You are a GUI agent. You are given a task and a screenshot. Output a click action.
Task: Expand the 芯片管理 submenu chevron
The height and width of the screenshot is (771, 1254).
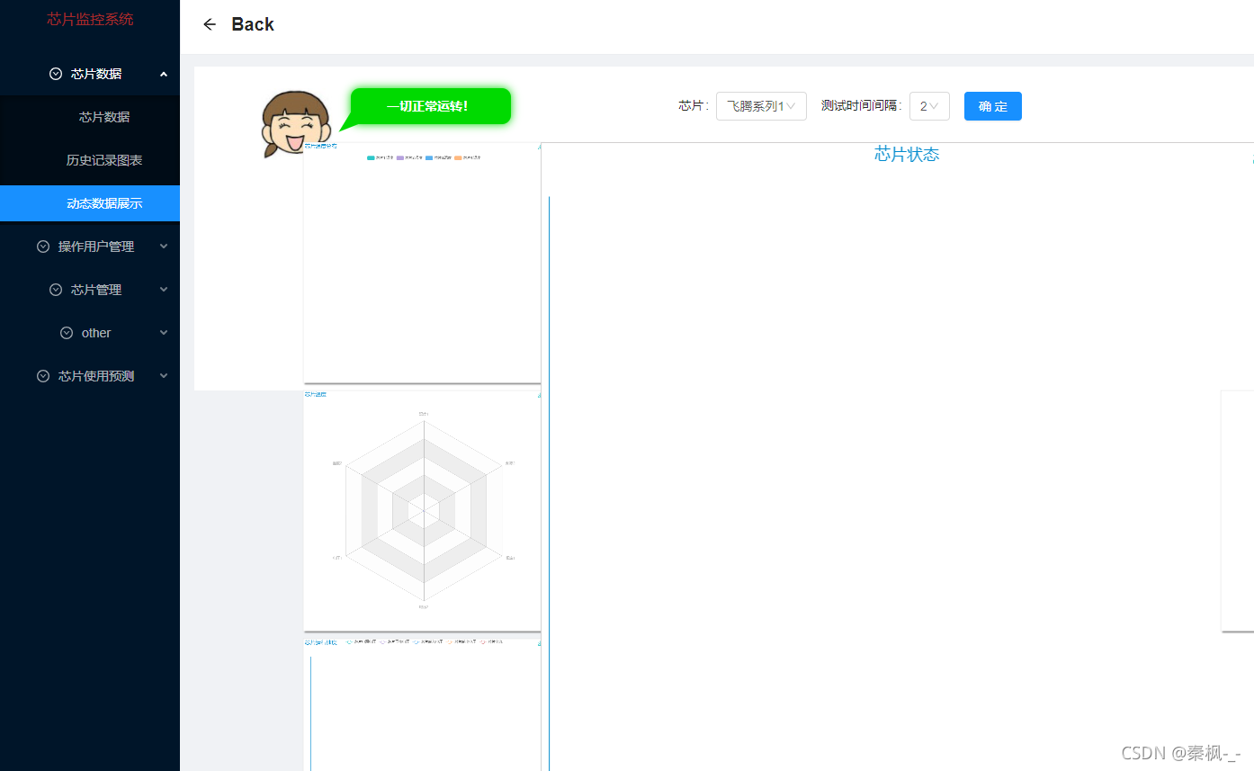164,290
